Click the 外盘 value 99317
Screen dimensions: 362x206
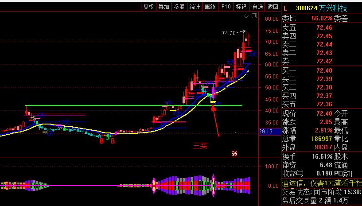point(323,148)
